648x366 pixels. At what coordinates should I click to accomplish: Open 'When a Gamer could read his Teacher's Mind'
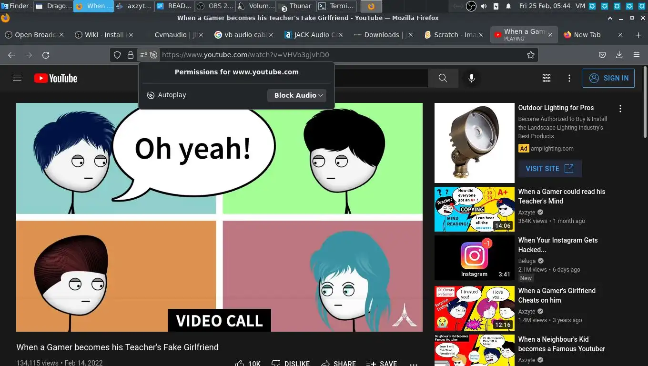(562, 196)
